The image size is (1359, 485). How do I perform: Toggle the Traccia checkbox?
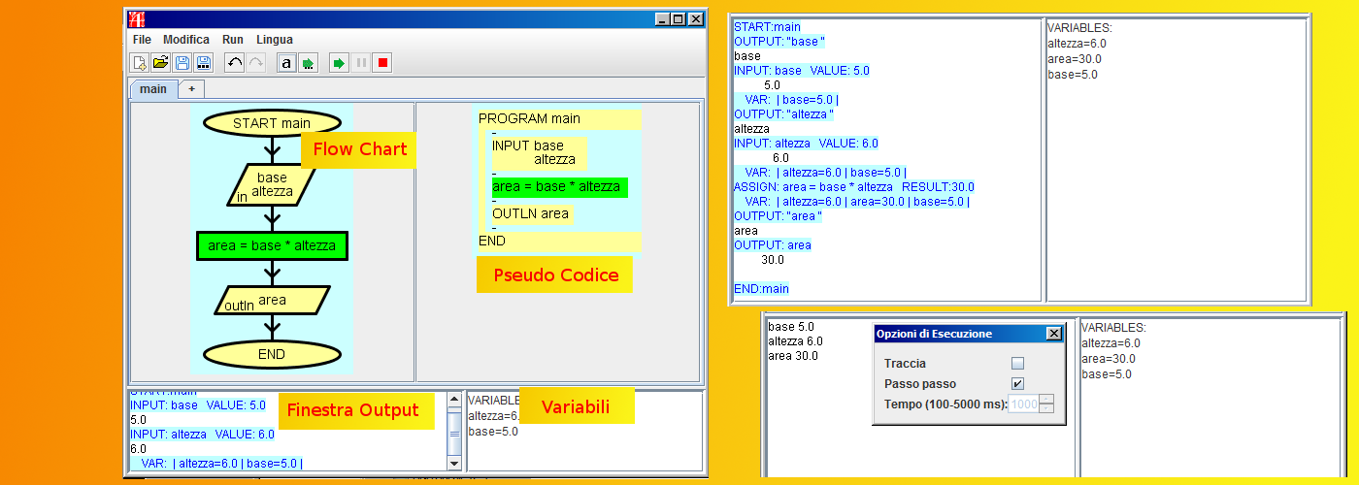click(x=1017, y=363)
